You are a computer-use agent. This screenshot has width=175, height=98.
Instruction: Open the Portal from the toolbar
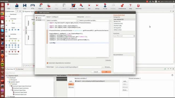coord(105,6)
